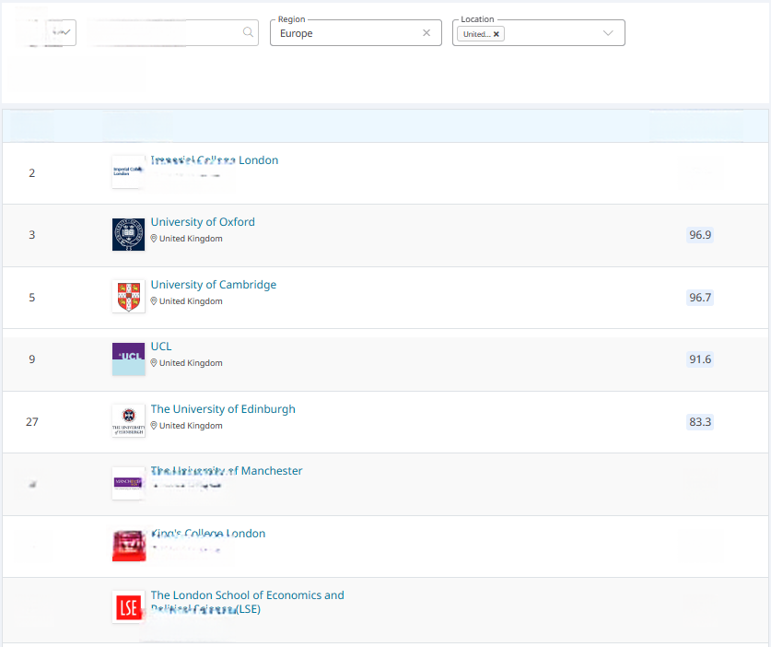Image resolution: width=771 pixels, height=647 pixels.
Task: Click the red LSE logo
Action: pyautogui.click(x=128, y=607)
